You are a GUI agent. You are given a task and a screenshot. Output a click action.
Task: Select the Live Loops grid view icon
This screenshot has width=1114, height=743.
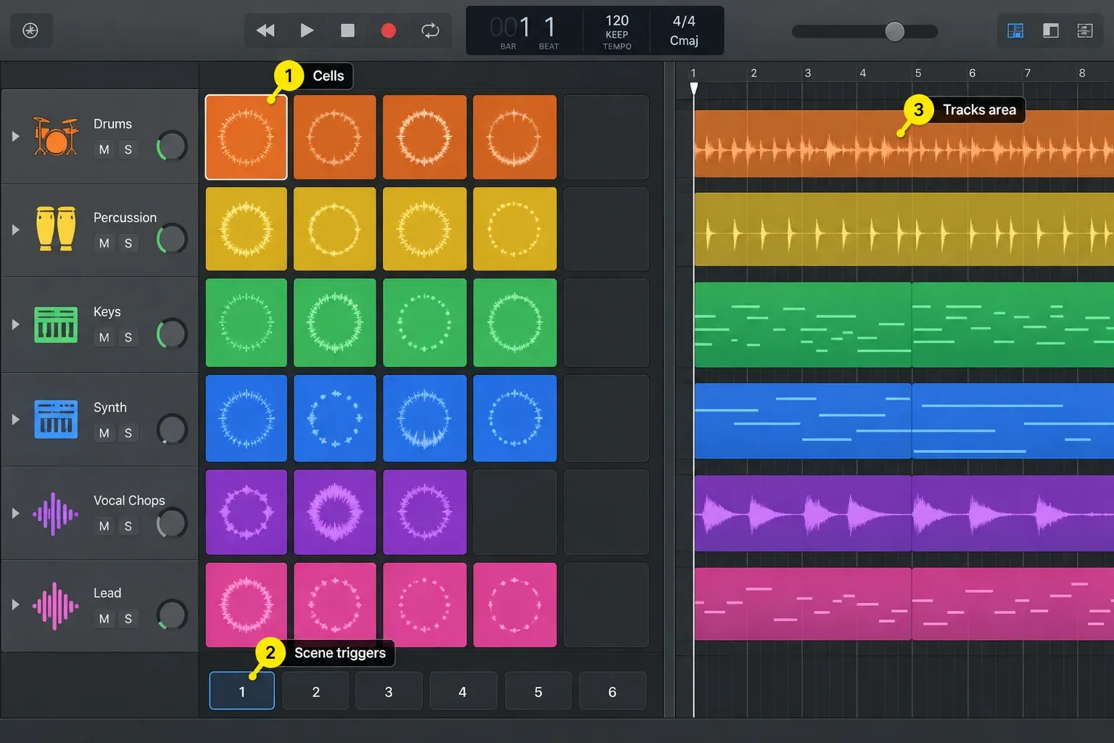click(1015, 30)
